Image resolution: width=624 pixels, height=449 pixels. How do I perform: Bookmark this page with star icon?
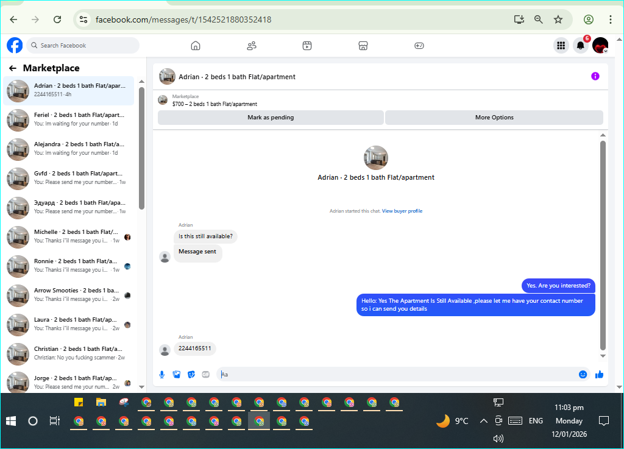(558, 19)
